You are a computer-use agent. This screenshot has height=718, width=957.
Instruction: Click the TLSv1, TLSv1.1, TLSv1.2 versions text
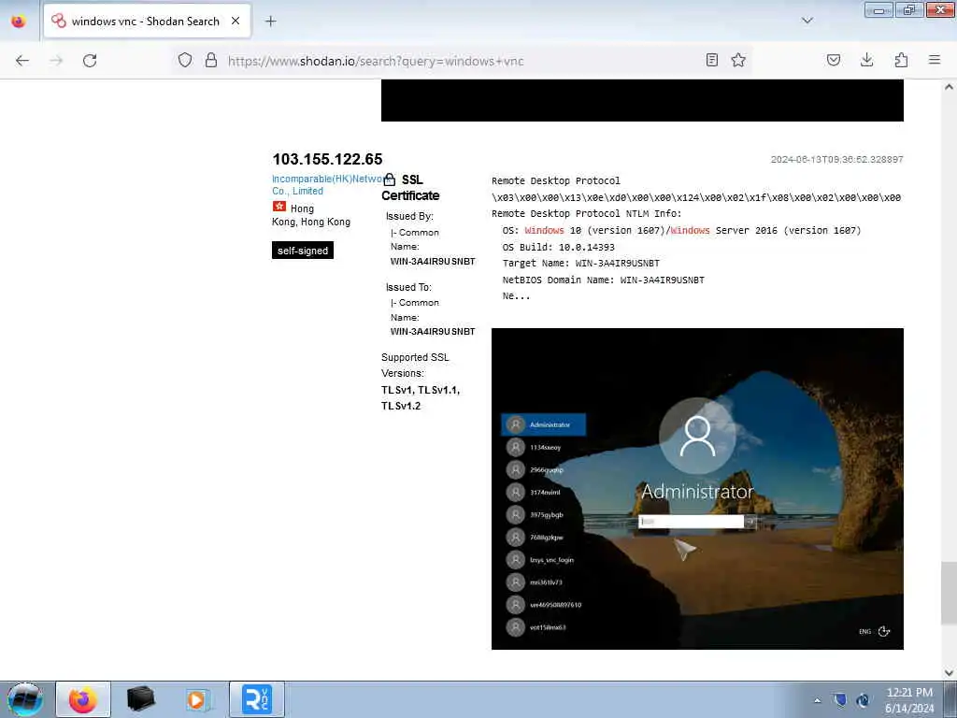click(x=421, y=398)
